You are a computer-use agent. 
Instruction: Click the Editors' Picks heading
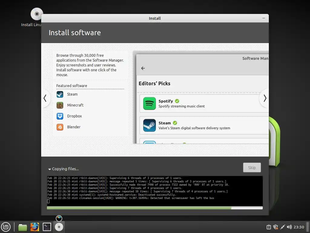(154, 83)
